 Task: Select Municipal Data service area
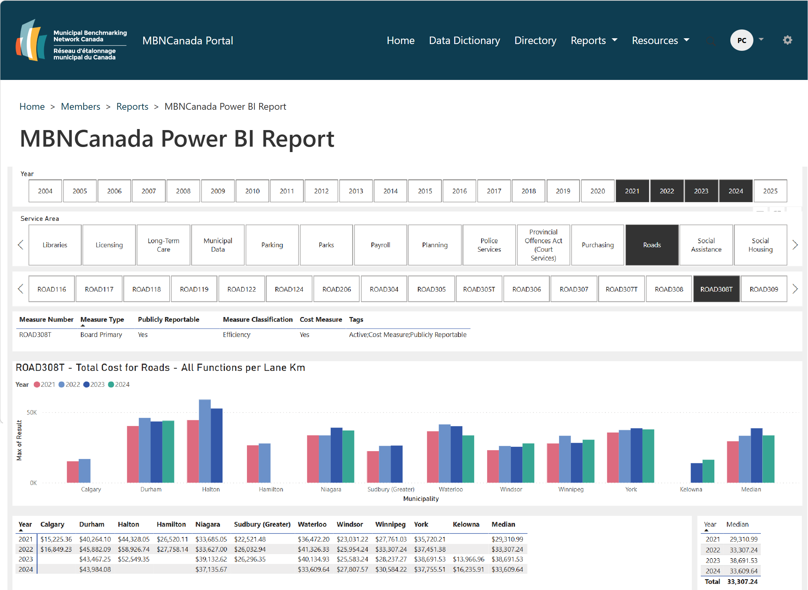click(218, 245)
